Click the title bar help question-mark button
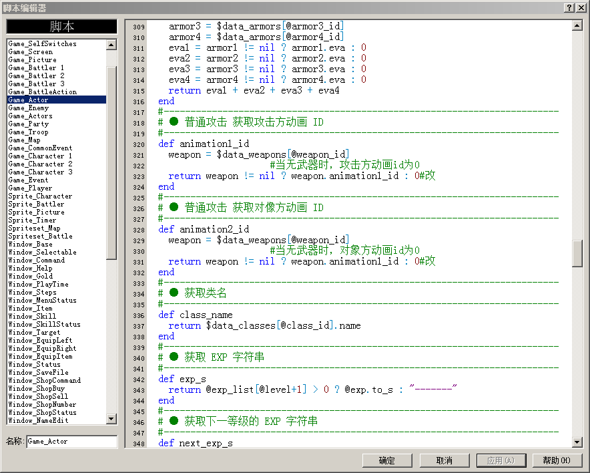This screenshot has height=473, width=590. [x=569, y=7]
